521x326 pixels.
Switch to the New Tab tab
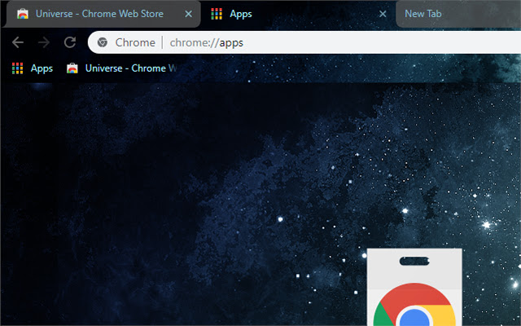(458, 14)
